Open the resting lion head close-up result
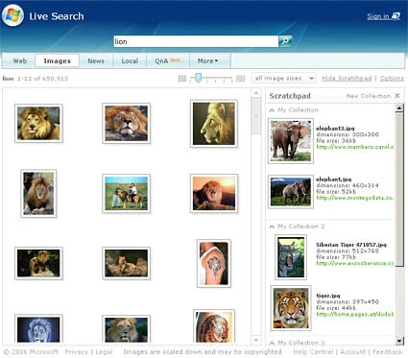The image size is (408, 358). [x=127, y=123]
